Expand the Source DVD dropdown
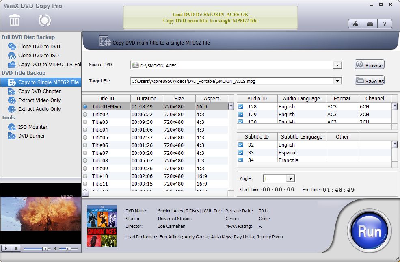400x262 pixels. coord(337,65)
